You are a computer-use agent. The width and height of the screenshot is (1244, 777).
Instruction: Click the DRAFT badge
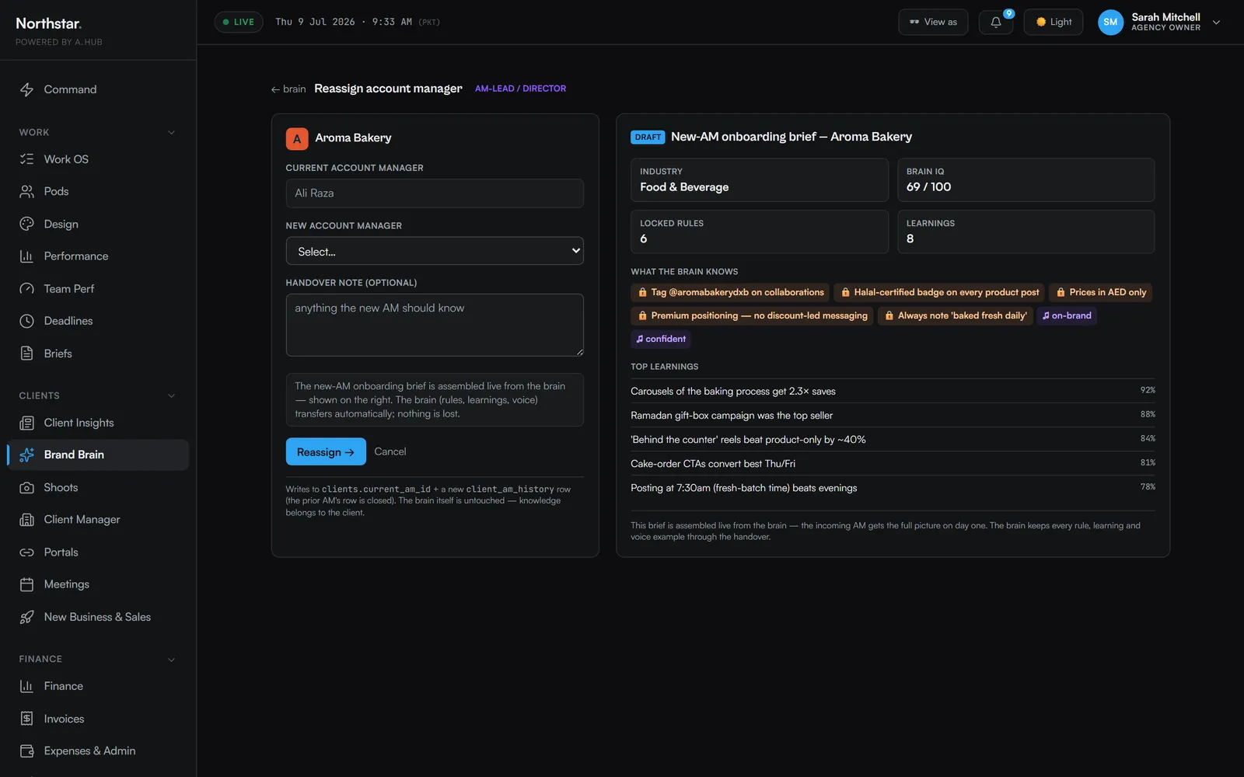(x=648, y=137)
